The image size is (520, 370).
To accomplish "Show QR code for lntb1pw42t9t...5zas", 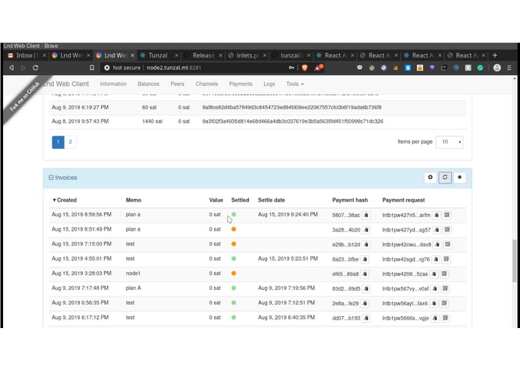I will point(444,274).
